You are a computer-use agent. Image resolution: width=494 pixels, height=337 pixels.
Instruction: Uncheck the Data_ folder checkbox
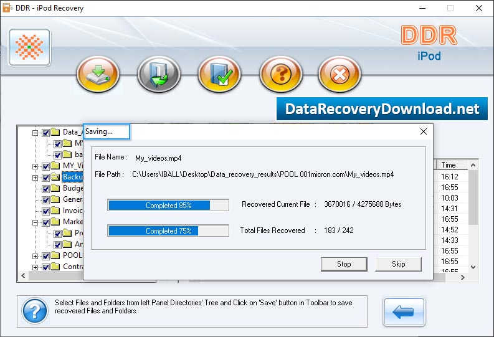(x=45, y=133)
